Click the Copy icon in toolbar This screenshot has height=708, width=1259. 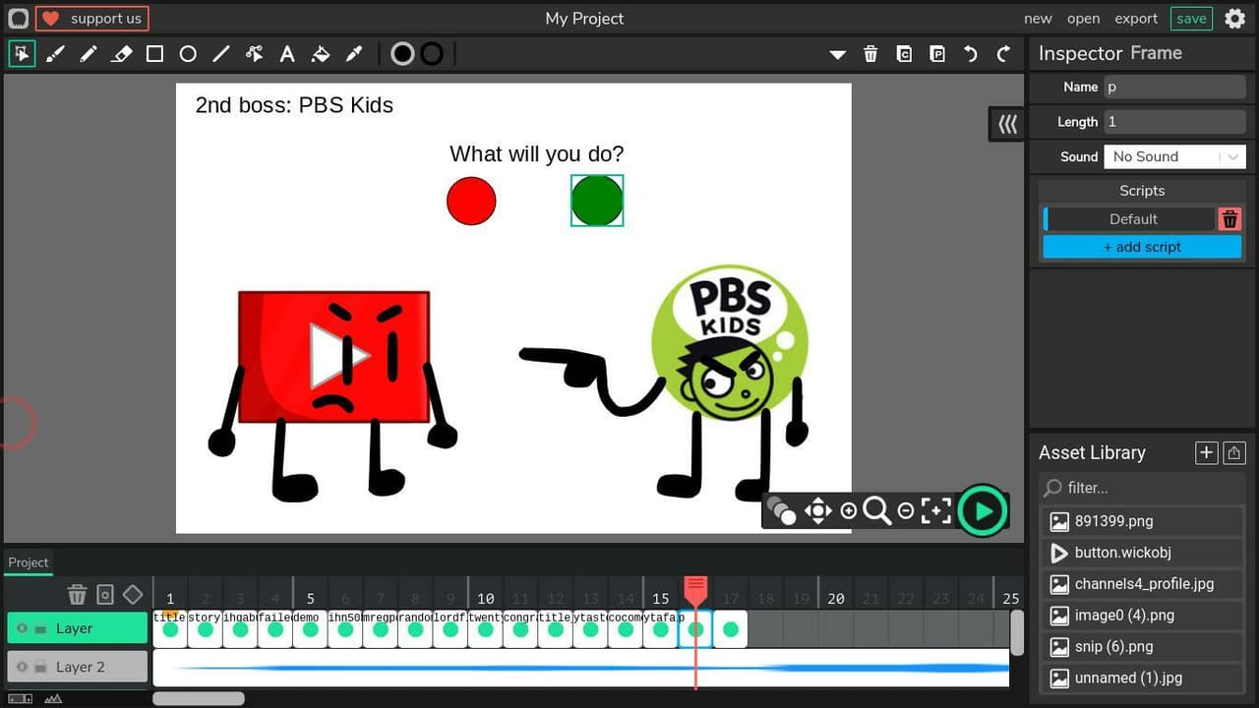pos(904,54)
